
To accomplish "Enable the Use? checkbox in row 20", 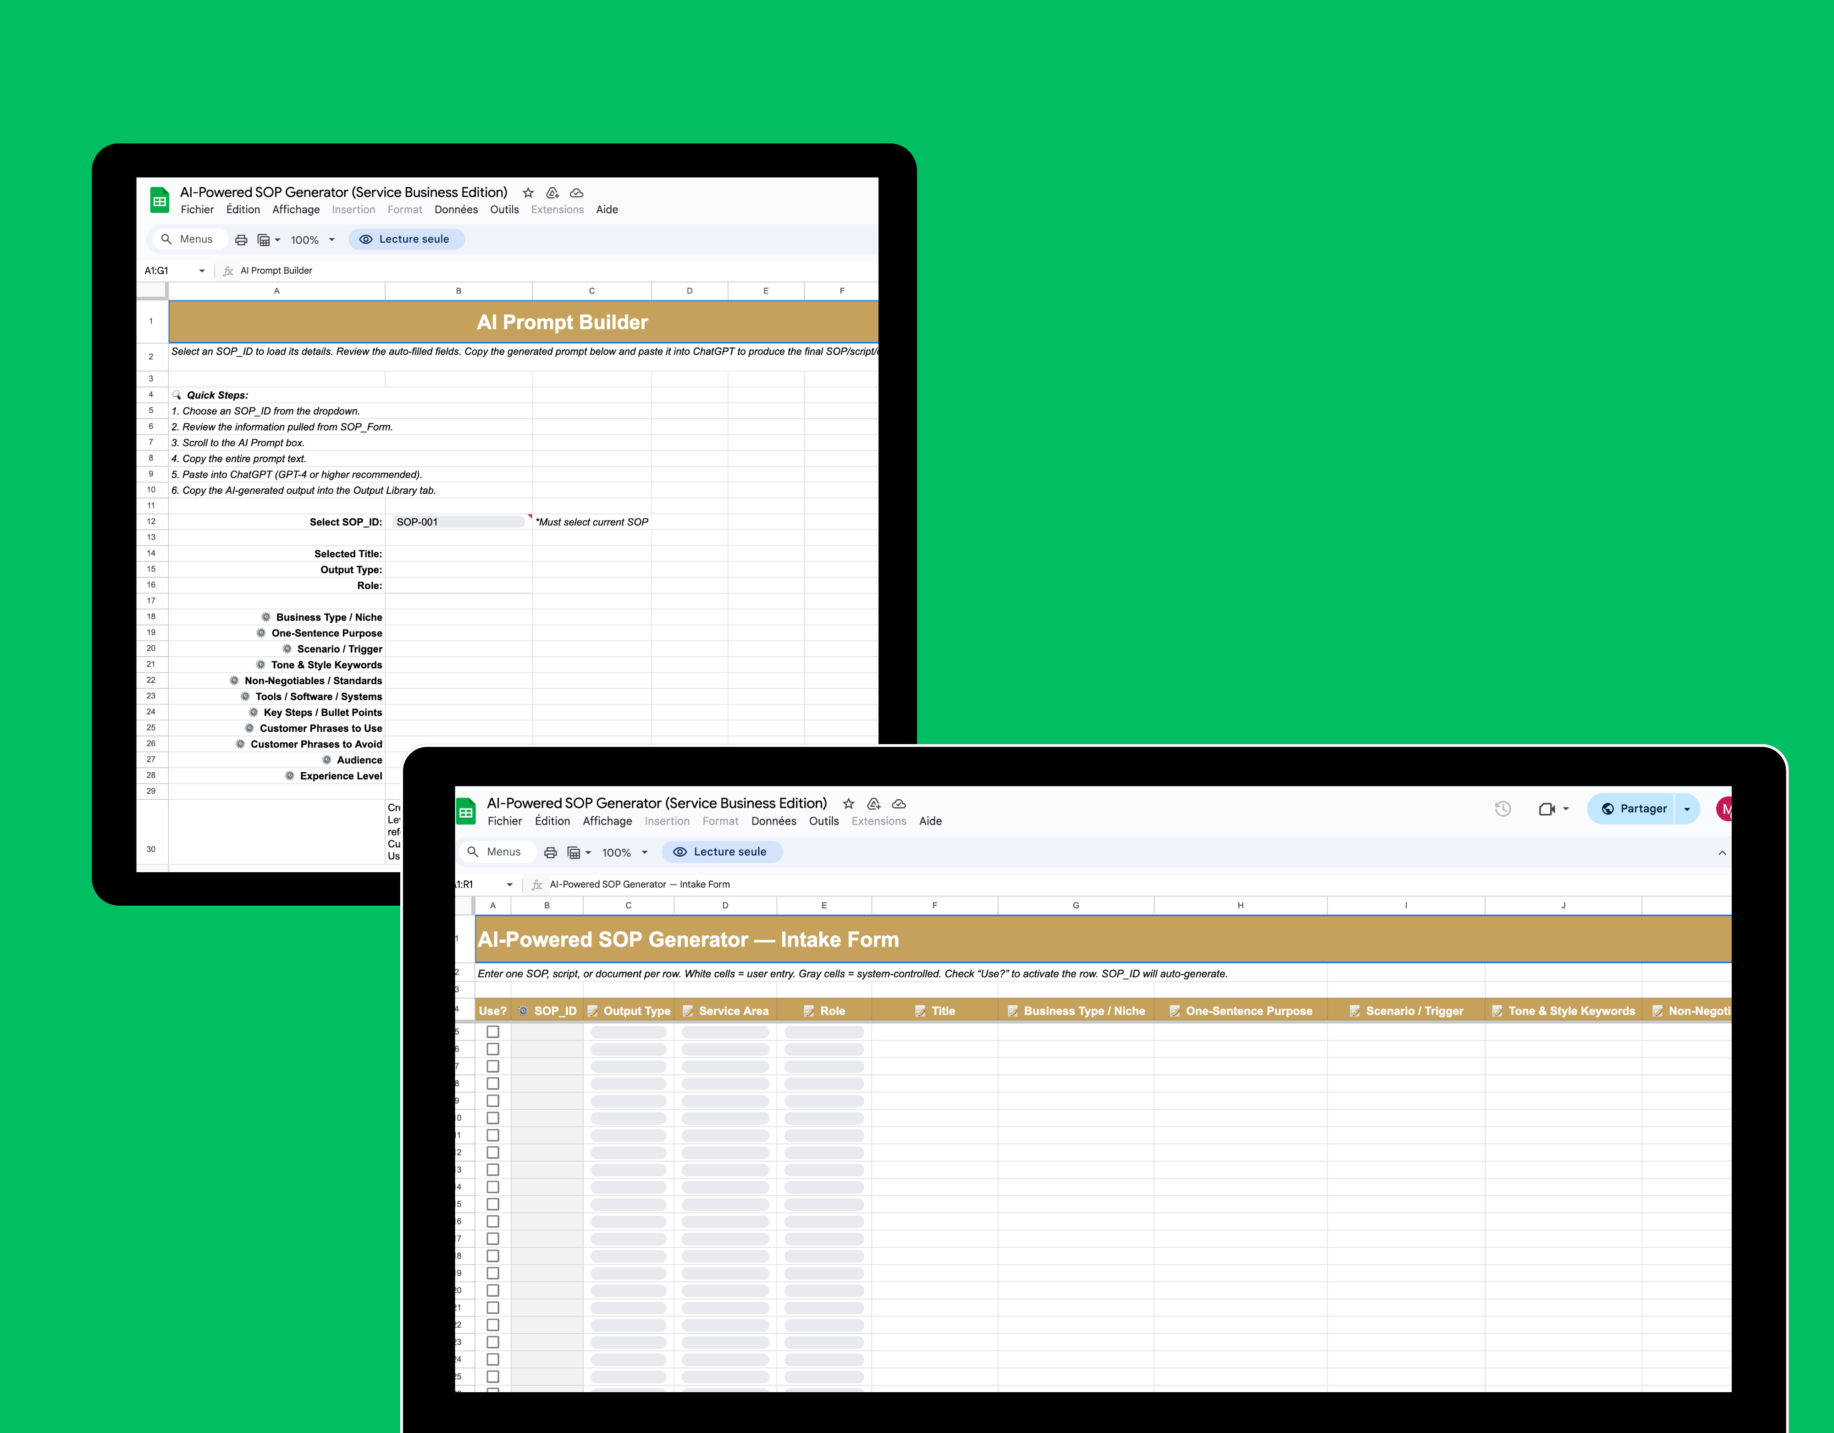I will (493, 1289).
